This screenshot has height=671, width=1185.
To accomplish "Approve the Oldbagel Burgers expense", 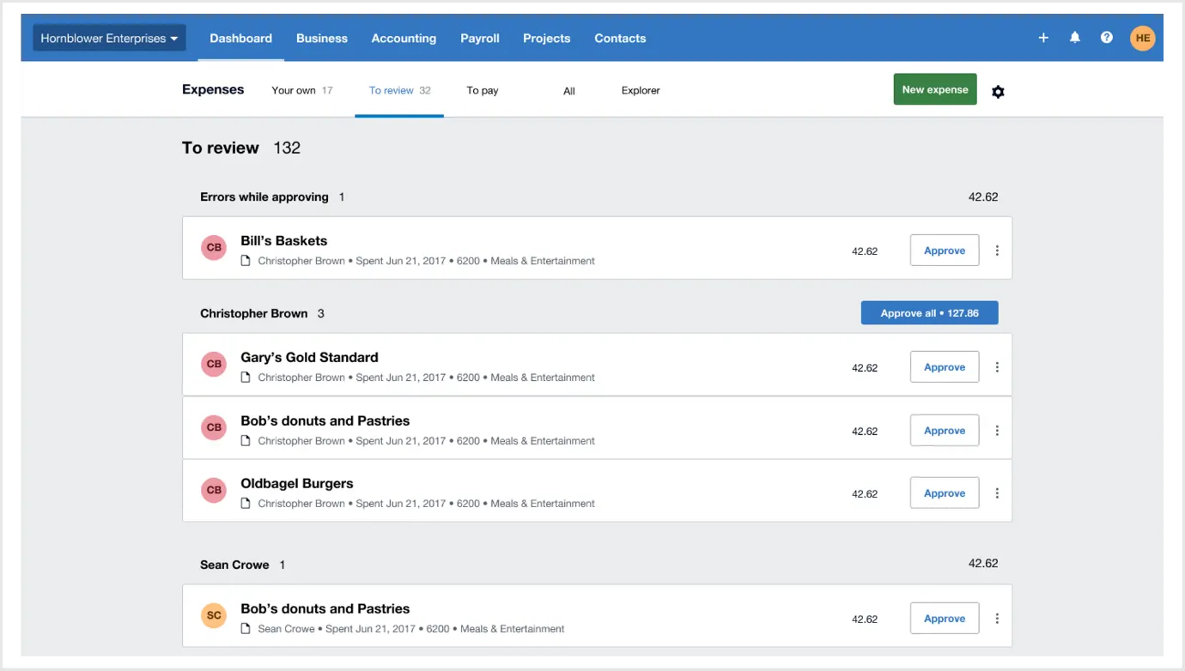I will tap(945, 493).
